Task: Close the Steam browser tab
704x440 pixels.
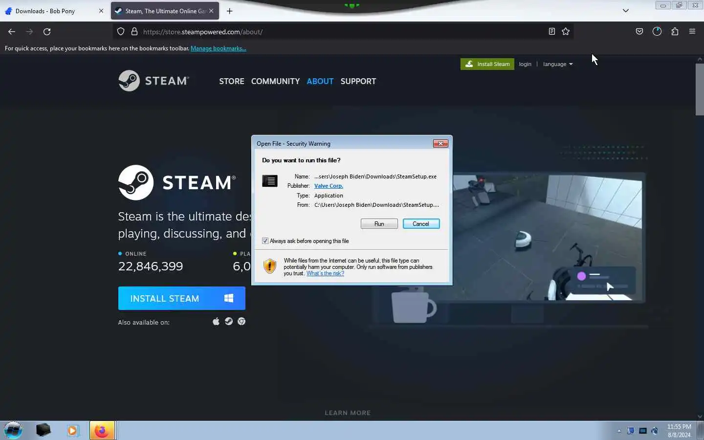Action: coord(211,11)
